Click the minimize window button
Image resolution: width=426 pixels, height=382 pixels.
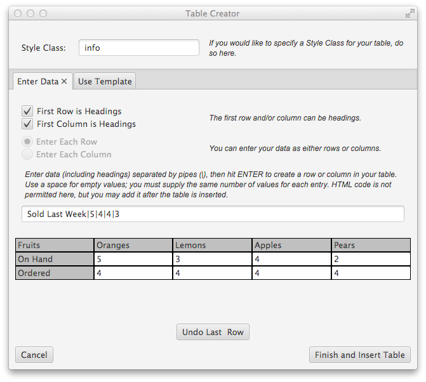(30, 13)
